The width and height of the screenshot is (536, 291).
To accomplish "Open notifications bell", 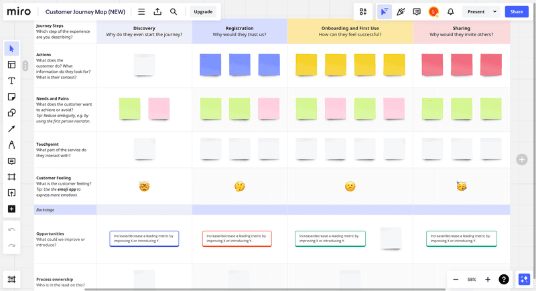I will click(450, 11).
